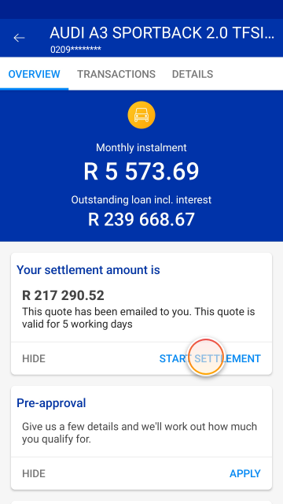This screenshot has height=504, width=283.
Task: Select the Pre-approval heading
Action: coord(51,403)
